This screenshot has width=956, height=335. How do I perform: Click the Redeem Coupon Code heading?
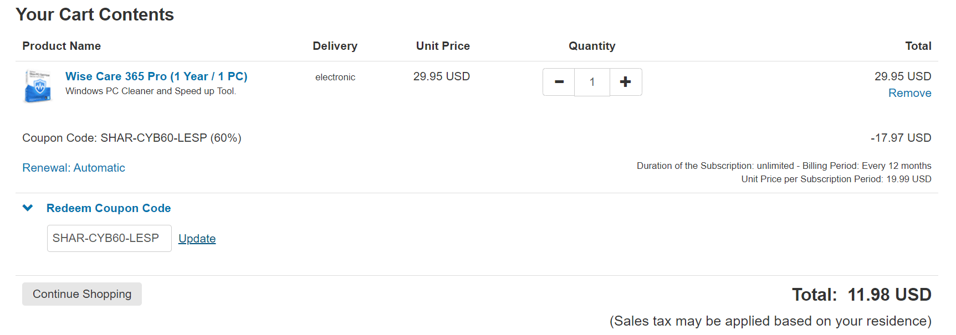(x=109, y=208)
